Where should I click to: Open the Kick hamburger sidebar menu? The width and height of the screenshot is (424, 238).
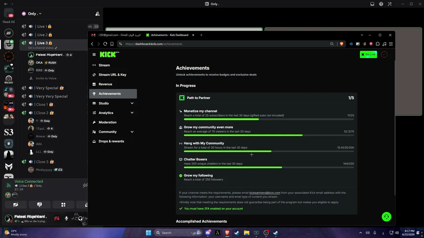(x=94, y=55)
